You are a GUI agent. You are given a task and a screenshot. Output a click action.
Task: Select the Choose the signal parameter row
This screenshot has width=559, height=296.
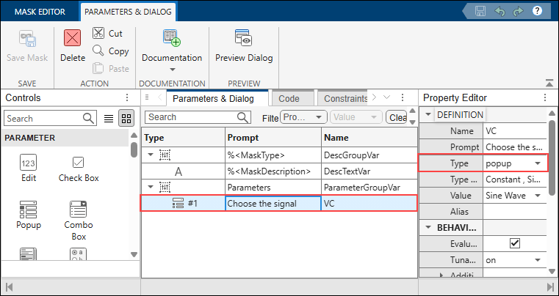pyautogui.click(x=279, y=204)
